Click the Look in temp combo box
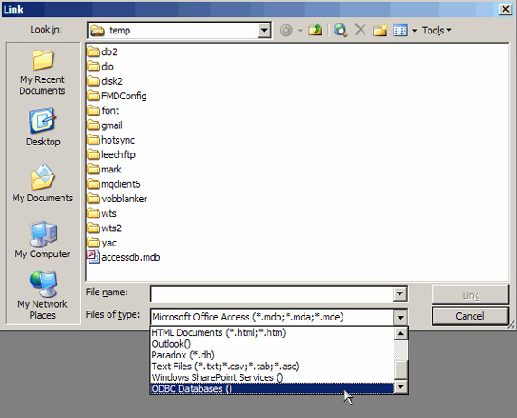The image size is (517, 418). pos(179,31)
